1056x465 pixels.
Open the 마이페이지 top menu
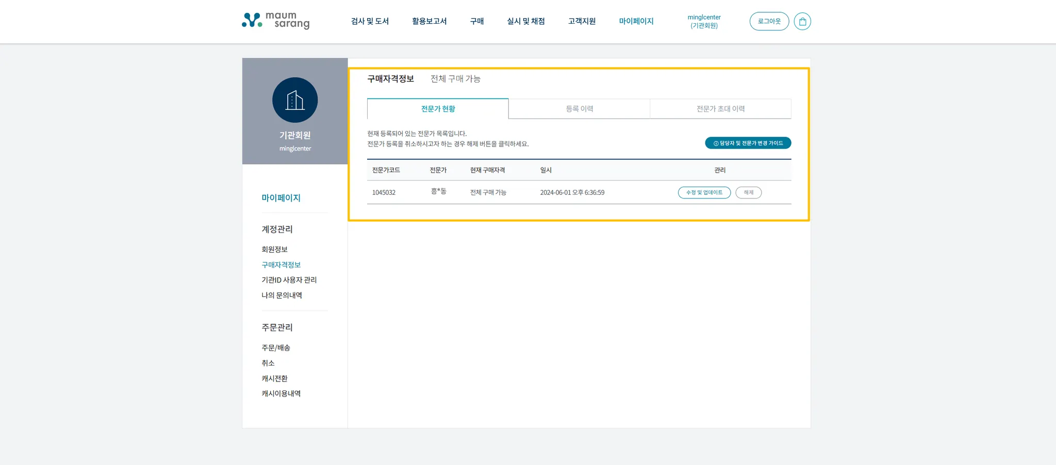click(x=636, y=21)
